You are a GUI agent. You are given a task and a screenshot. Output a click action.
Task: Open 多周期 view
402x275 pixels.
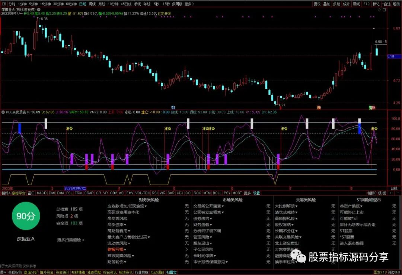[x=177, y=4]
